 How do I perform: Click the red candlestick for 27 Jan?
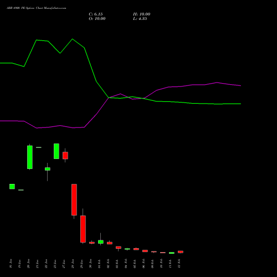(65, 156)
